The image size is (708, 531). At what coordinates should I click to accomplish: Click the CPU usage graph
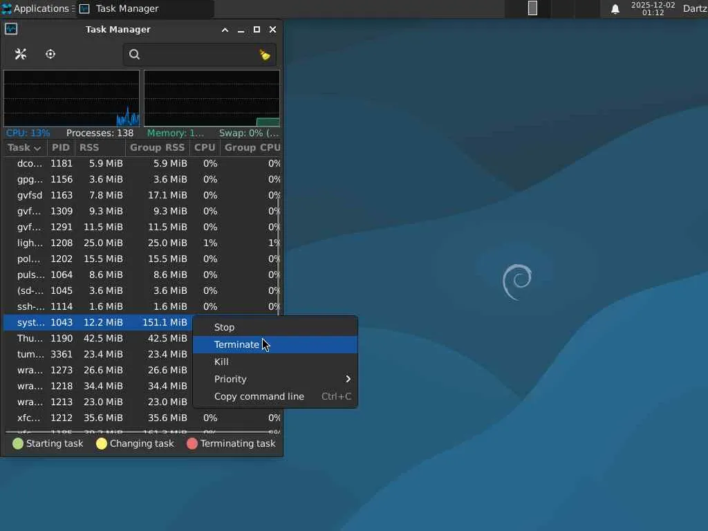(72, 98)
